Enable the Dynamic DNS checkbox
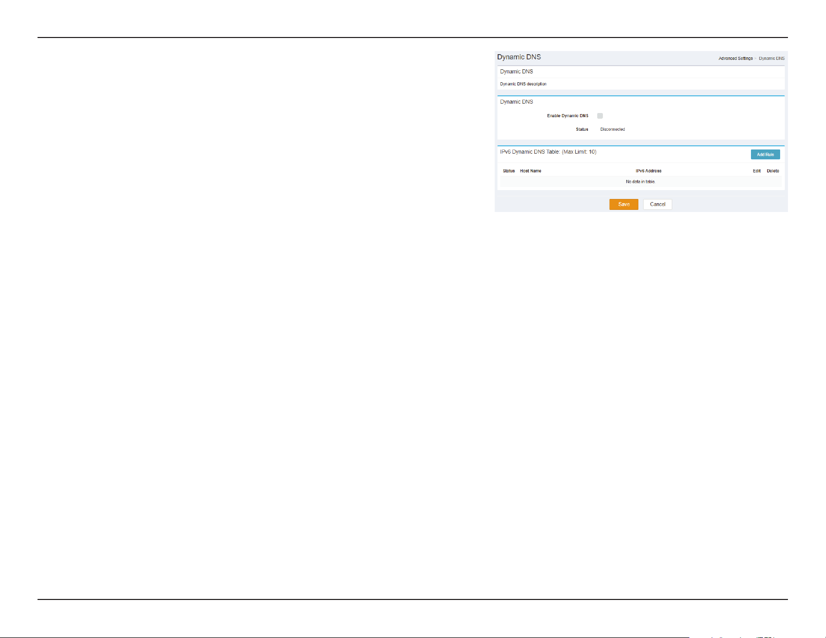826x638 pixels. coord(600,116)
